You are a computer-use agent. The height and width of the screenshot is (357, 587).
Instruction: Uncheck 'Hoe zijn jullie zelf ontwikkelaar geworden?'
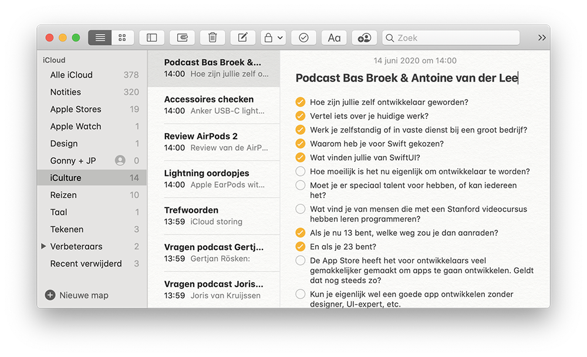point(300,102)
